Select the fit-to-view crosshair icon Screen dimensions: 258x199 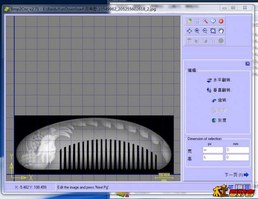tap(189, 31)
